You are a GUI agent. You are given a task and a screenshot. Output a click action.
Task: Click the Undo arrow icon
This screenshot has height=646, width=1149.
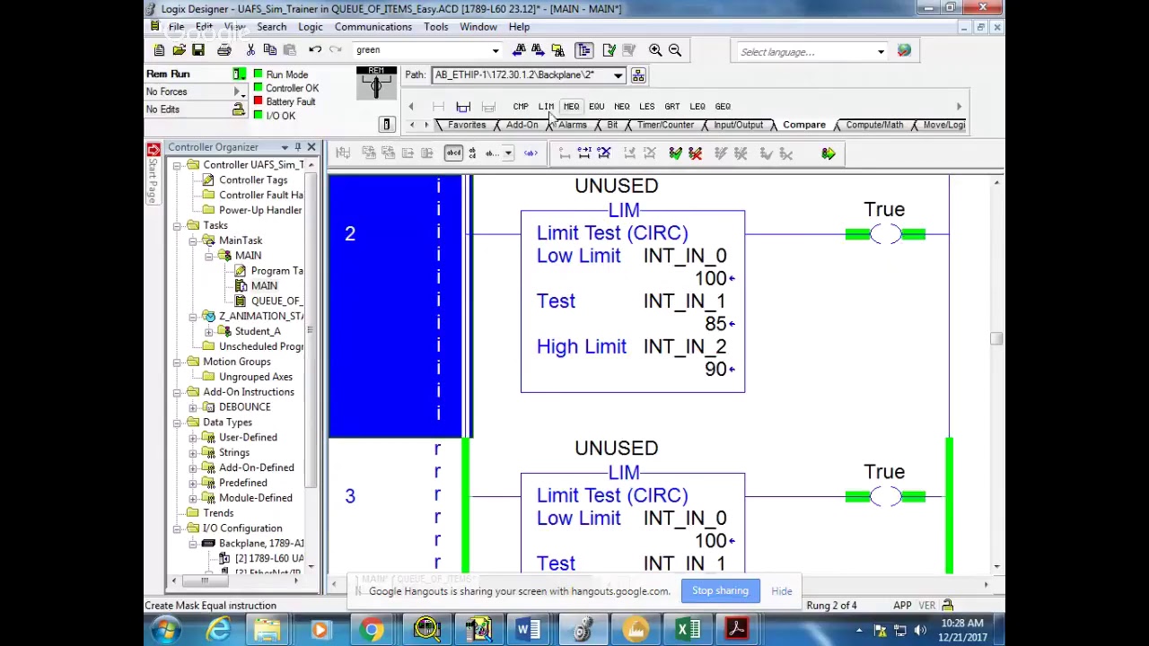pos(315,50)
